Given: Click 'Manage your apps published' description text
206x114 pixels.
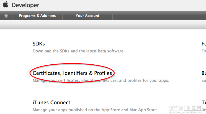Looking at the screenshot, I should click(95, 110).
